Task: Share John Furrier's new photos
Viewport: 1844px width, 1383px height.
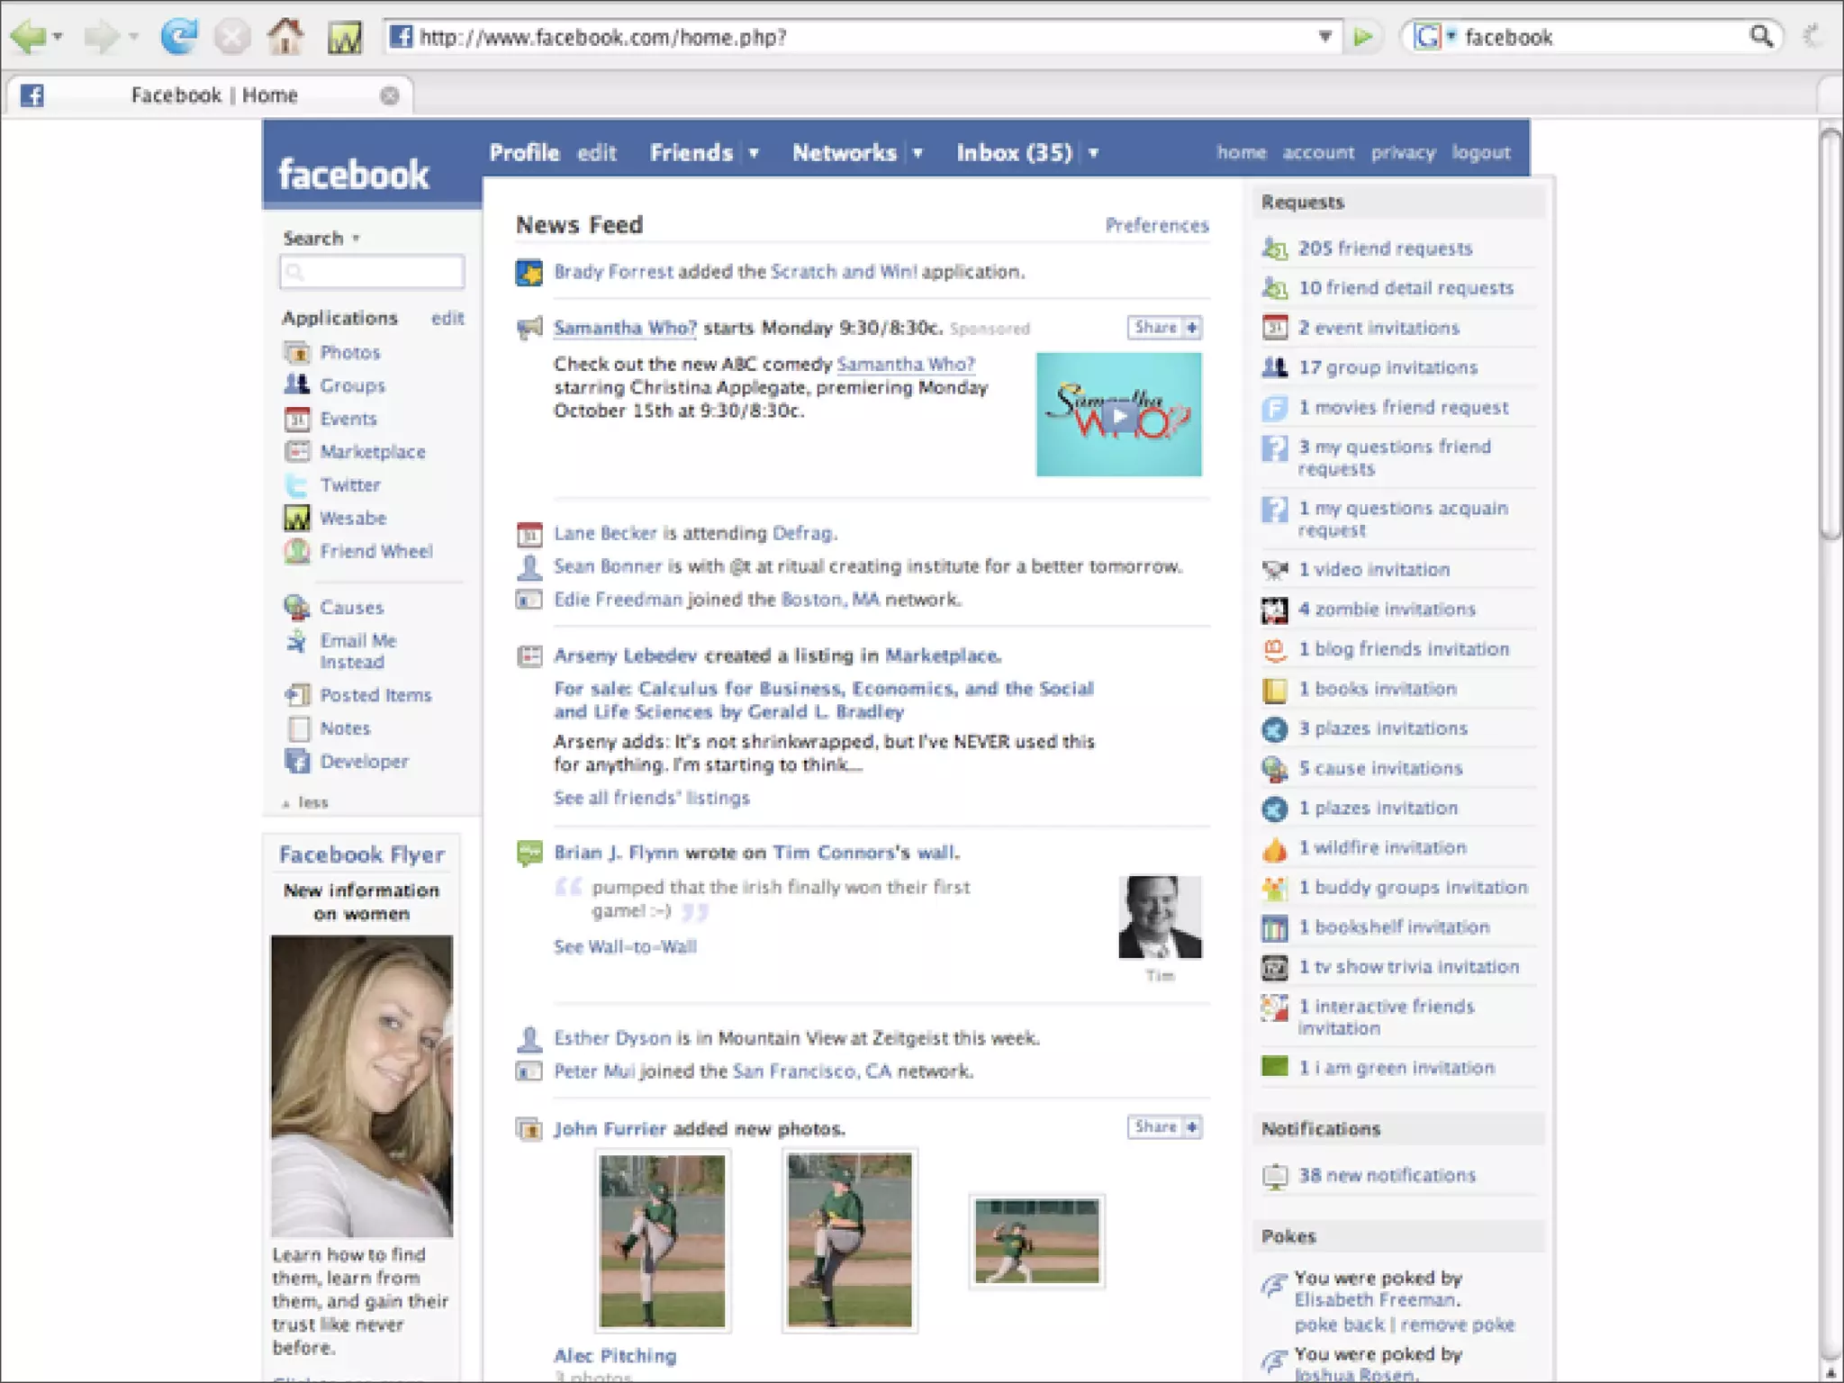Action: (x=1164, y=1127)
